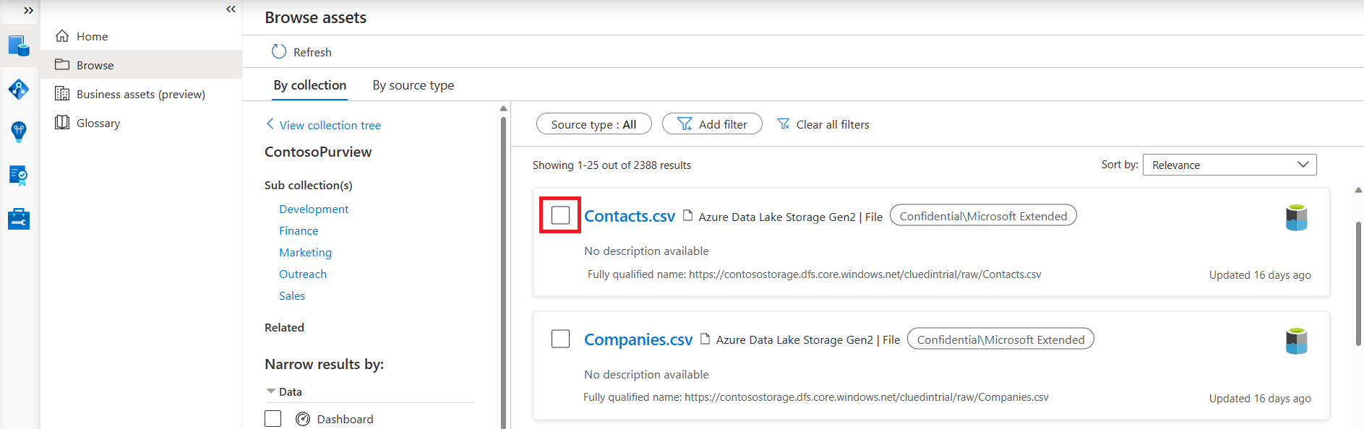
Task: Switch to By source type tab
Action: 413,85
